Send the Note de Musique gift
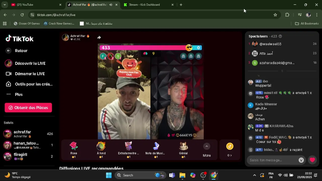322x181 pixels. coord(155,150)
